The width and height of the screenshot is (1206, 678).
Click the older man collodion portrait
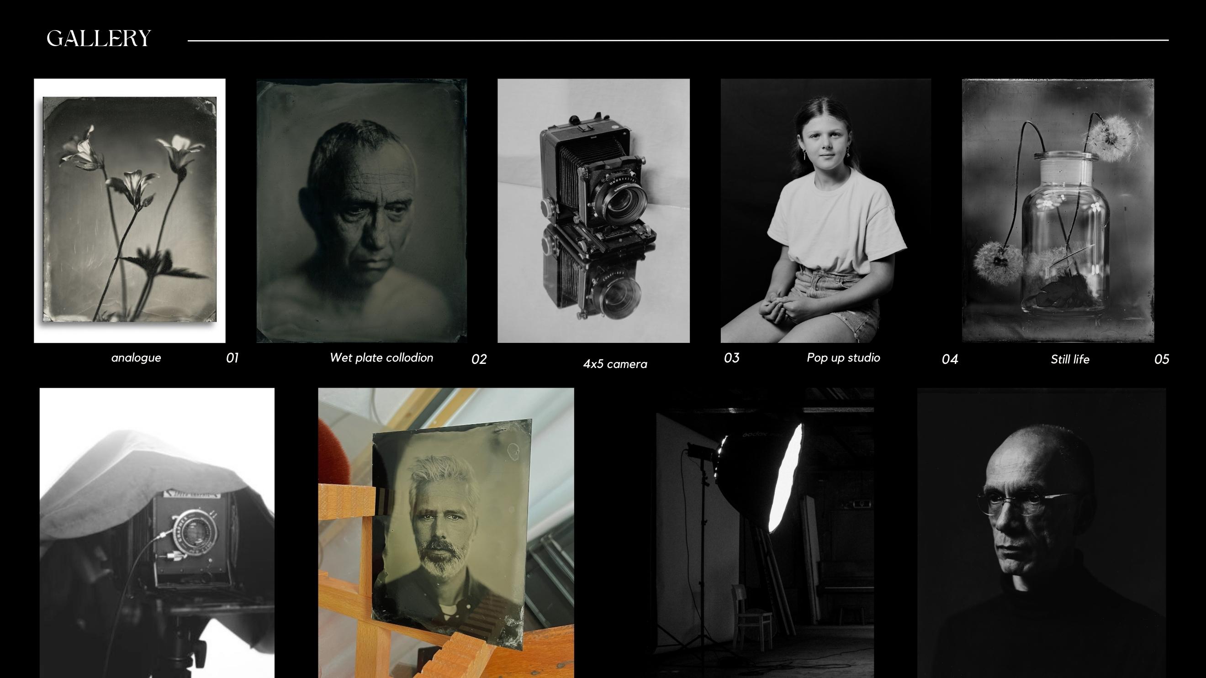point(361,210)
